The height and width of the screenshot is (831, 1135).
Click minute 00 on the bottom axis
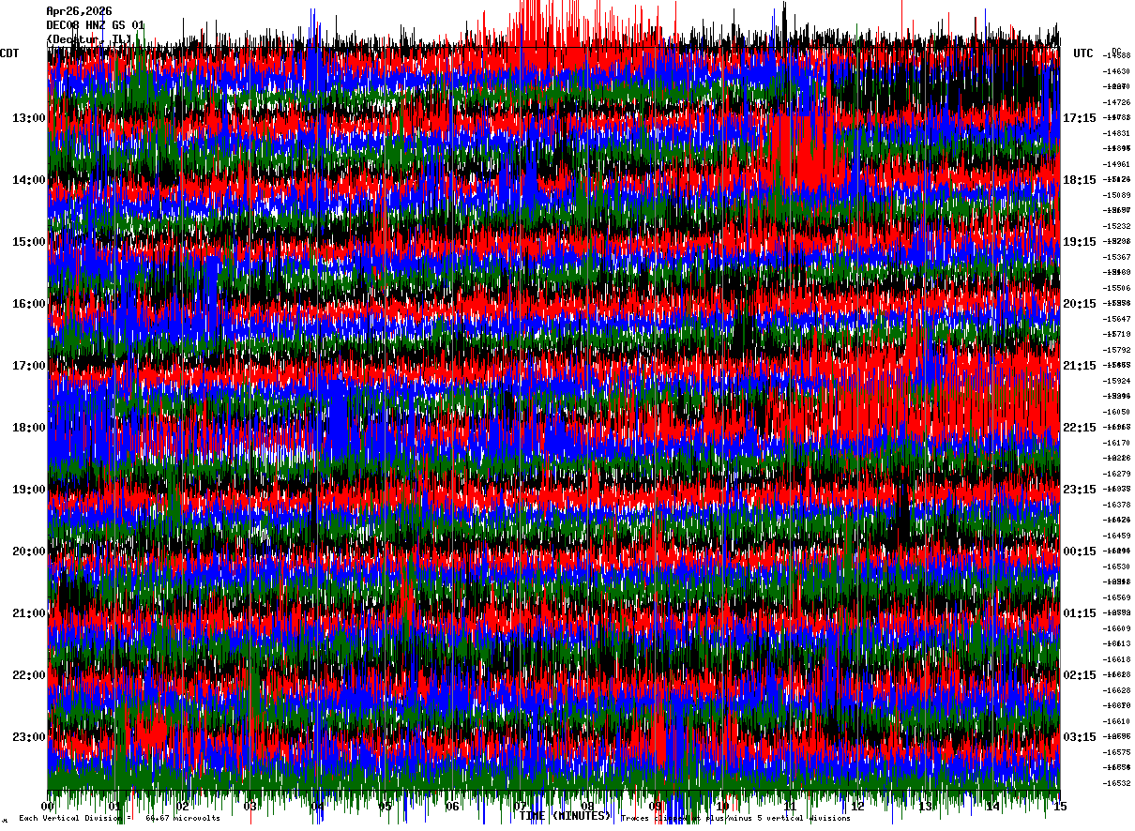click(x=48, y=807)
